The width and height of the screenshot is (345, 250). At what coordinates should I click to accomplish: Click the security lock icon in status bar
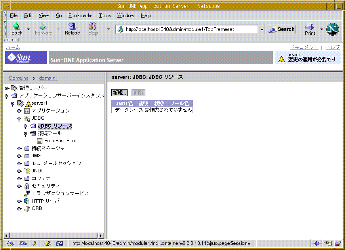pyautogui.click(x=338, y=243)
